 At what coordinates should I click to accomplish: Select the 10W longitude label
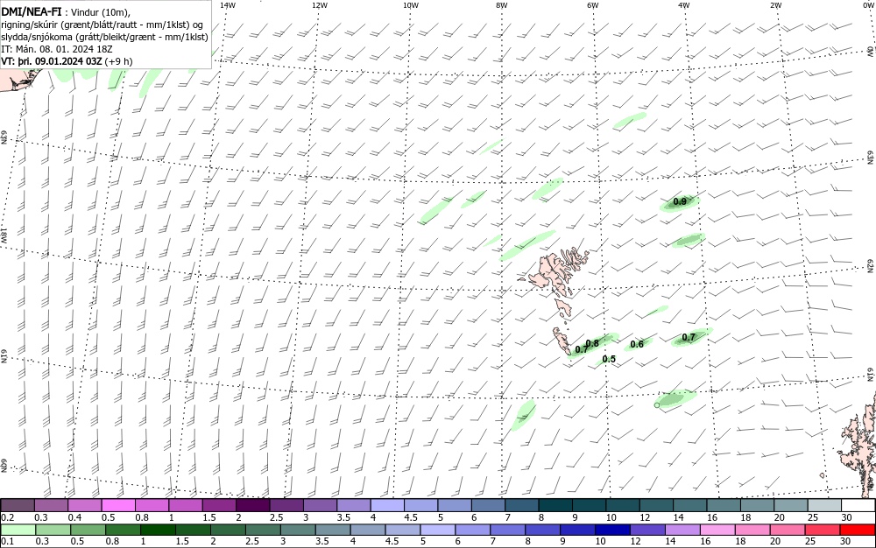pos(411,5)
